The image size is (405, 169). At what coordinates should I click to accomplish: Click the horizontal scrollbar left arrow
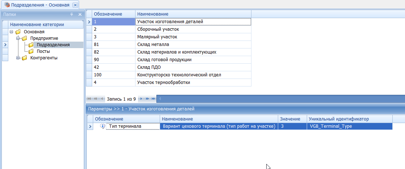(x=160, y=99)
